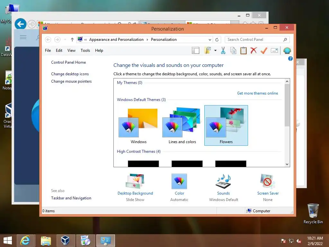Open Change mouse pointers link
Screen dimensions: 329x247
click(x=71, y=81)
